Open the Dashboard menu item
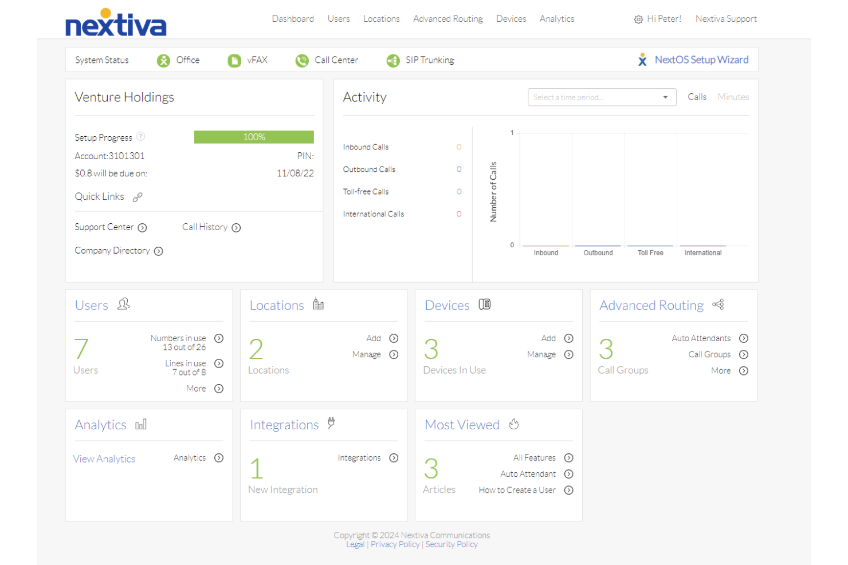Screen dimensions: 848x565 293,19
